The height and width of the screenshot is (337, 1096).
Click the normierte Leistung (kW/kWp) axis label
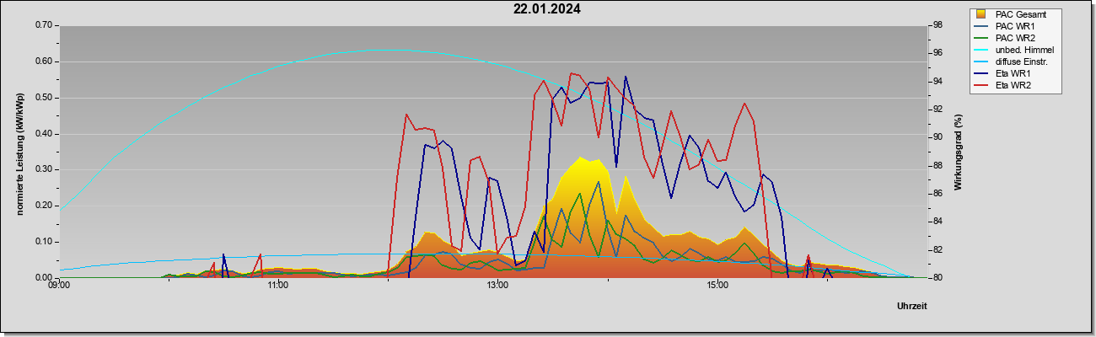click(19, 152)
